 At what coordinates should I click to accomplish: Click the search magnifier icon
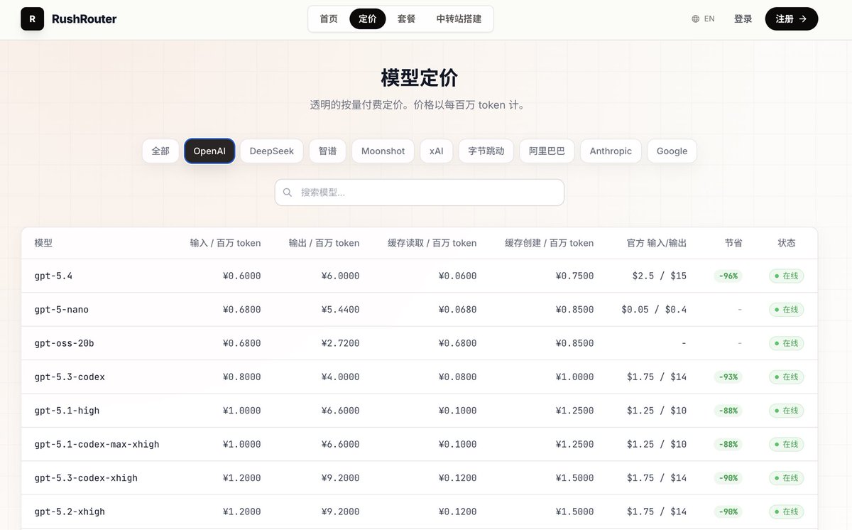pos(288,193)
